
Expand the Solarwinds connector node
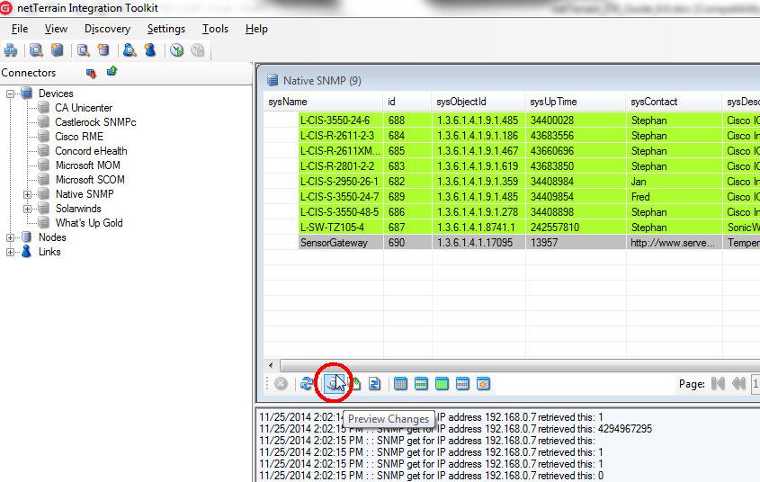click(28, 209)
